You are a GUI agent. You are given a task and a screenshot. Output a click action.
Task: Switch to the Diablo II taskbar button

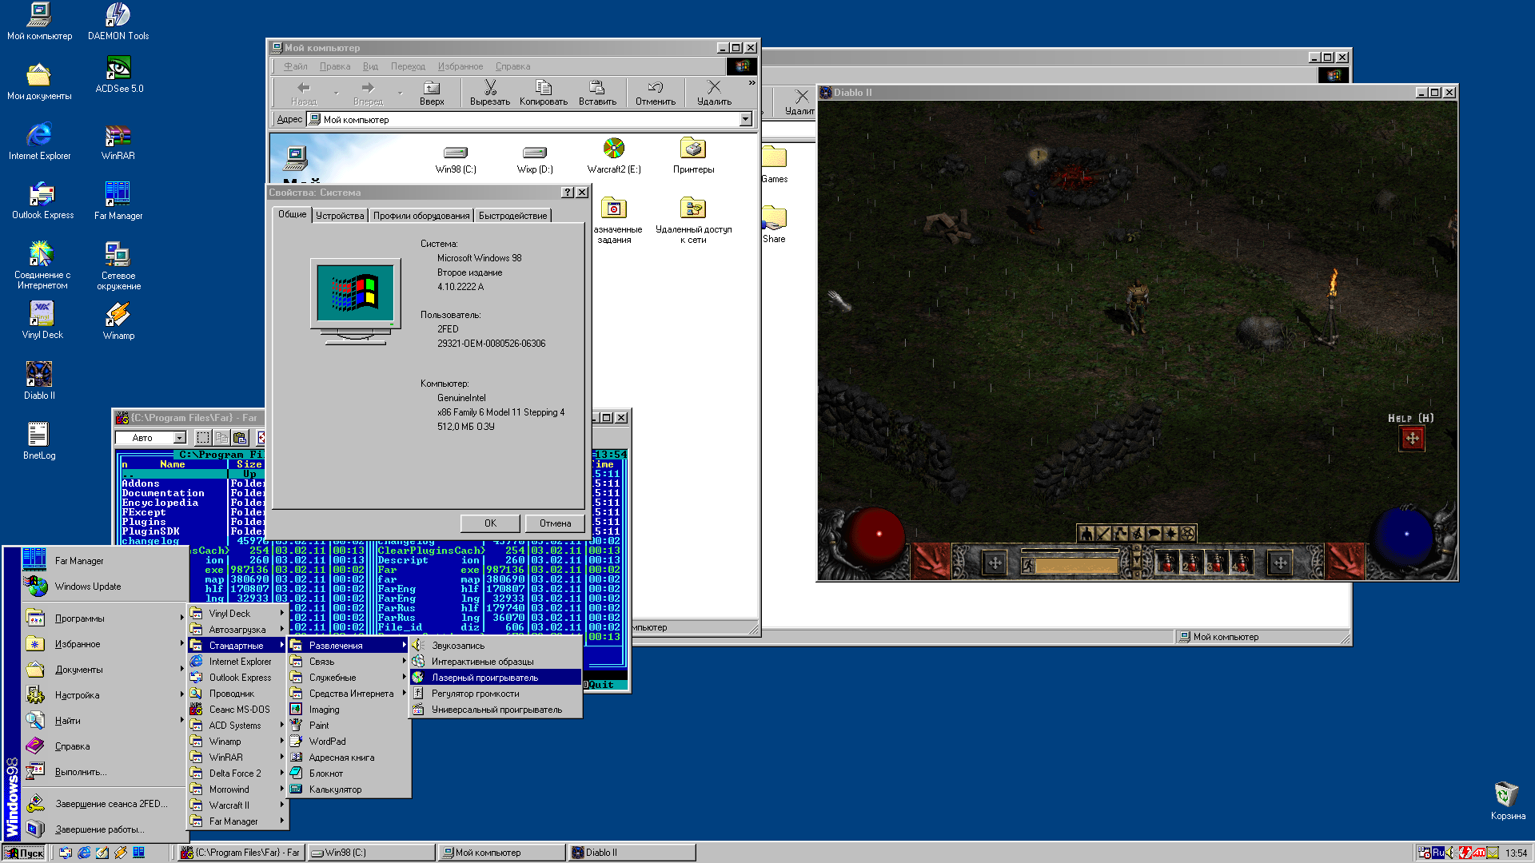point(631,853)
